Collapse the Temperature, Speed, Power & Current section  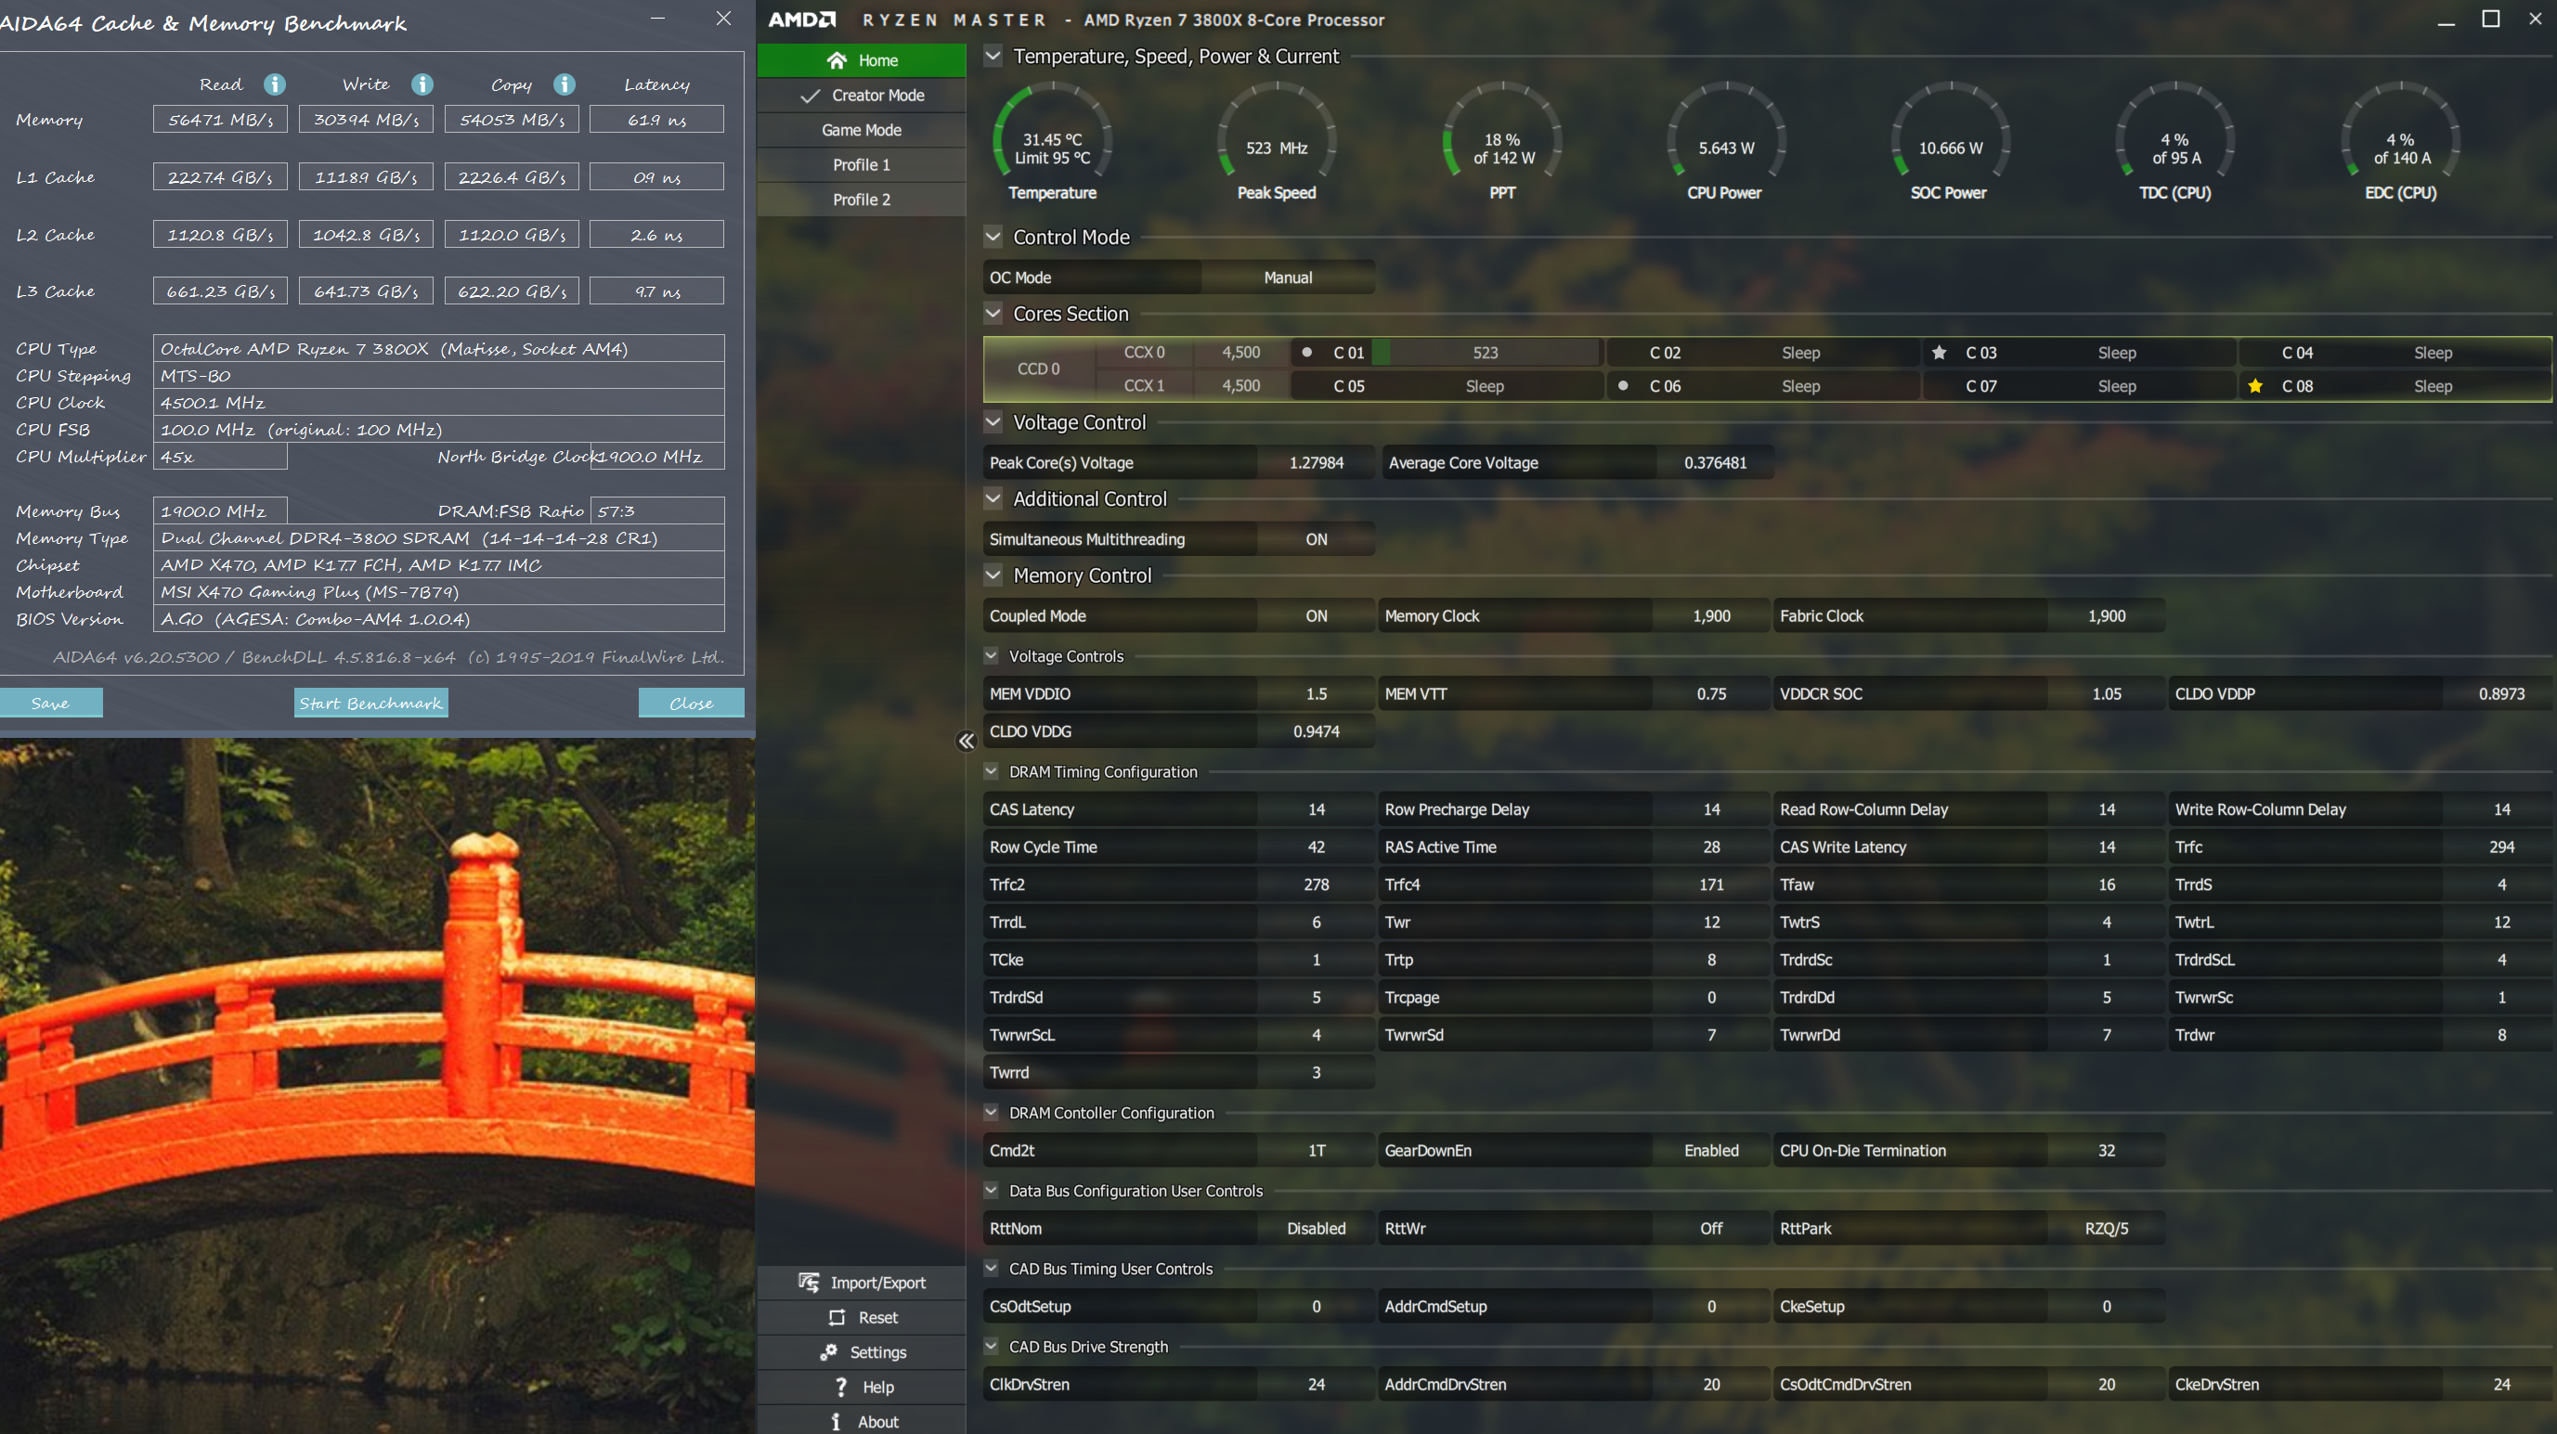pyautogui.click(x=993, y=57)
